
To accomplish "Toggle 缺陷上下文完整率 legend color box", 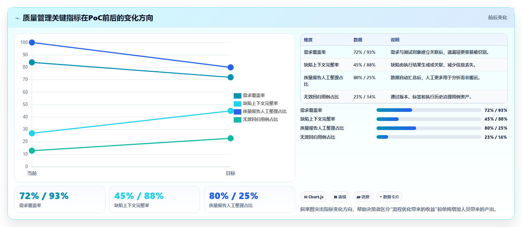I will 238,104.
